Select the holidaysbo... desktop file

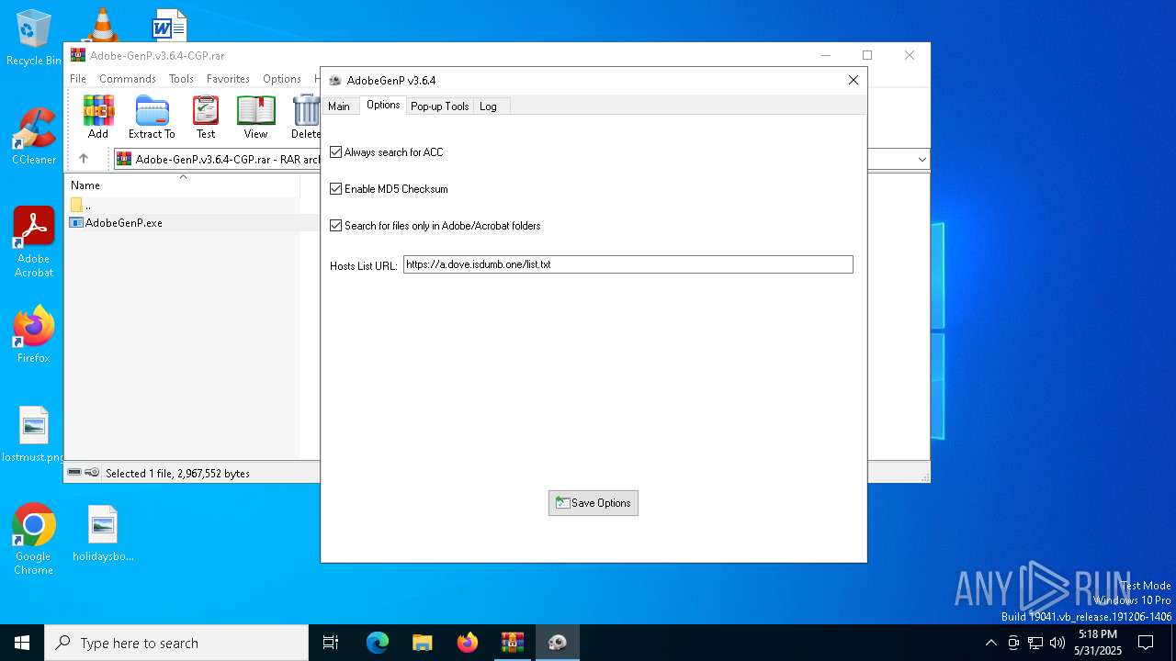pos(103,533)
